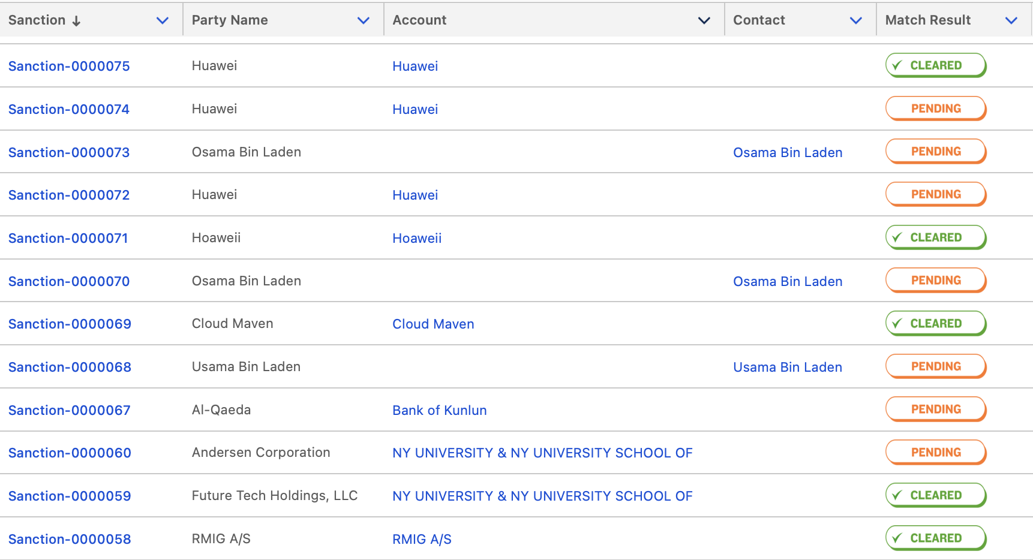Open record Sanction-0000068
Screen dimensions: 1033x560
[x=70, y=367]
